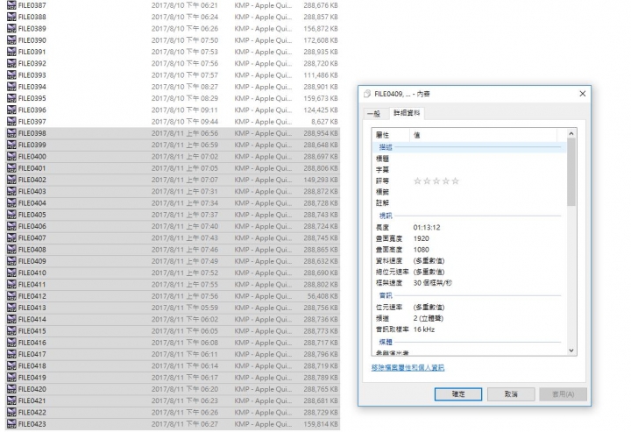Click the size 111,486 KB of FILE0393
This screenshot has width=631, height=432.
321,75
